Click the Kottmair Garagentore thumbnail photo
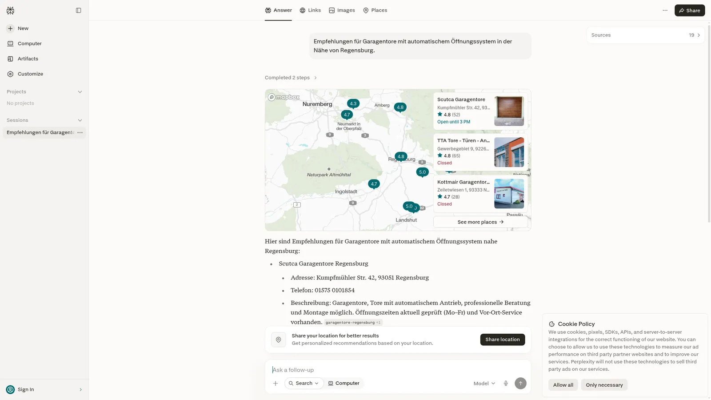711x400 pixels. 509,193
